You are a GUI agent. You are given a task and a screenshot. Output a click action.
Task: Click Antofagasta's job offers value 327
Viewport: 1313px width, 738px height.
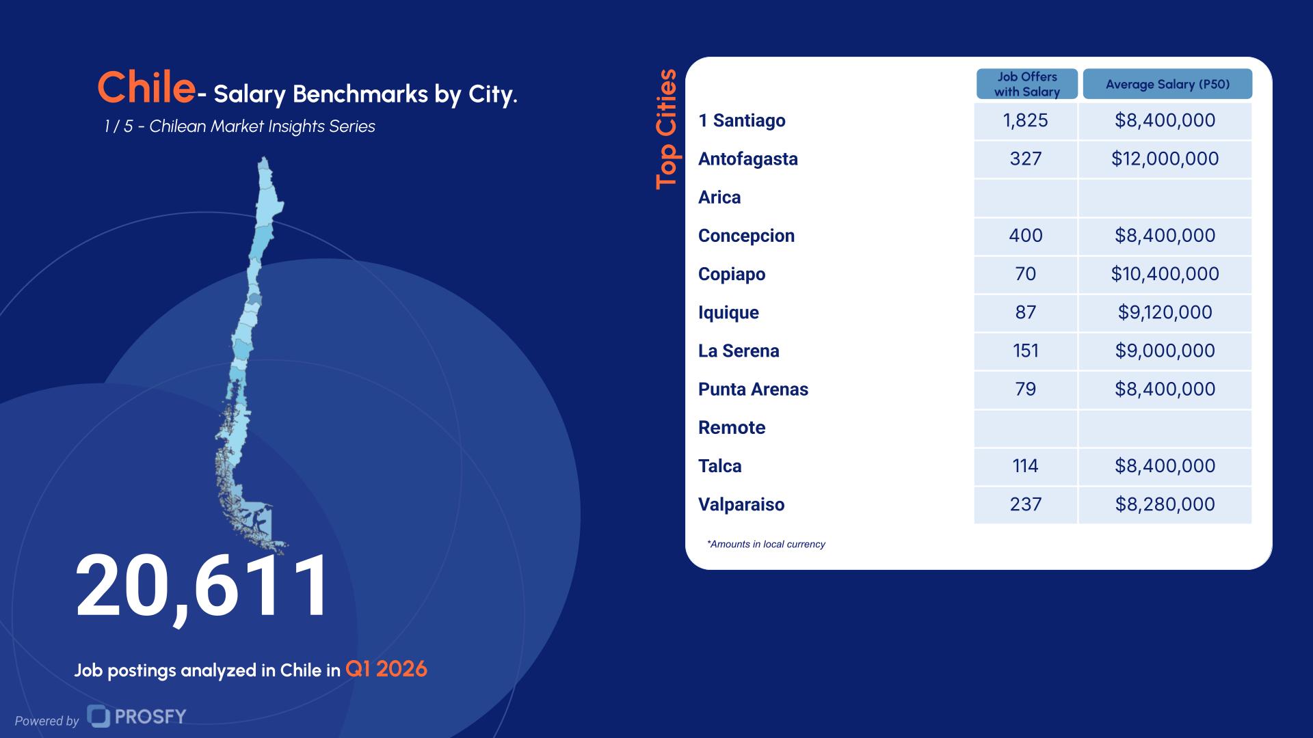tap(1025, 159)
